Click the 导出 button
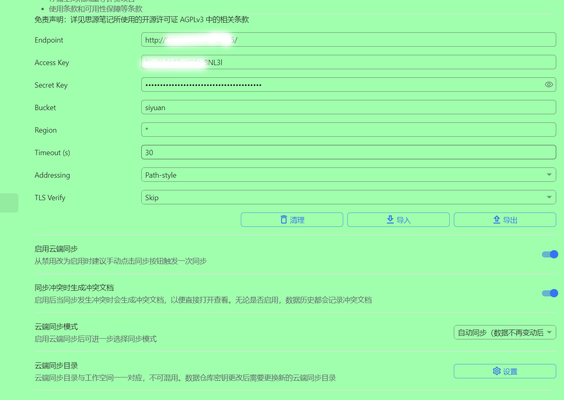Image resolution: width=564 pixels, height=400 pixels. tap(504, 220)
